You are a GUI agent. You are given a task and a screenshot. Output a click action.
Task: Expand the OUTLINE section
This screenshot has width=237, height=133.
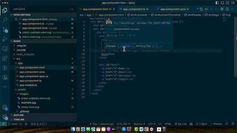(43, 115)
